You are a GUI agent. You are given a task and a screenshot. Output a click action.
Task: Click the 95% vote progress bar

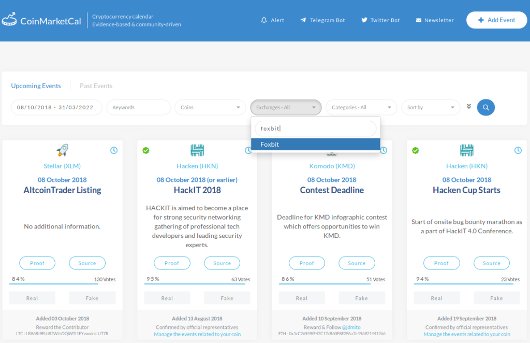(197, 284)
